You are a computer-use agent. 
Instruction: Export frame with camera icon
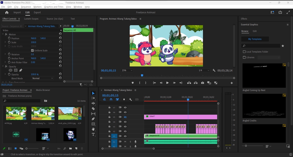[x=203, y=83]
